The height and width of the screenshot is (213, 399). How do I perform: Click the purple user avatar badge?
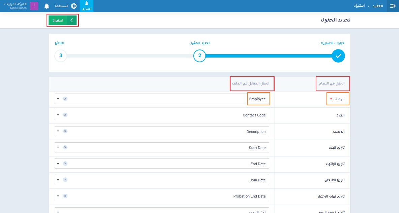pos(34,6)
